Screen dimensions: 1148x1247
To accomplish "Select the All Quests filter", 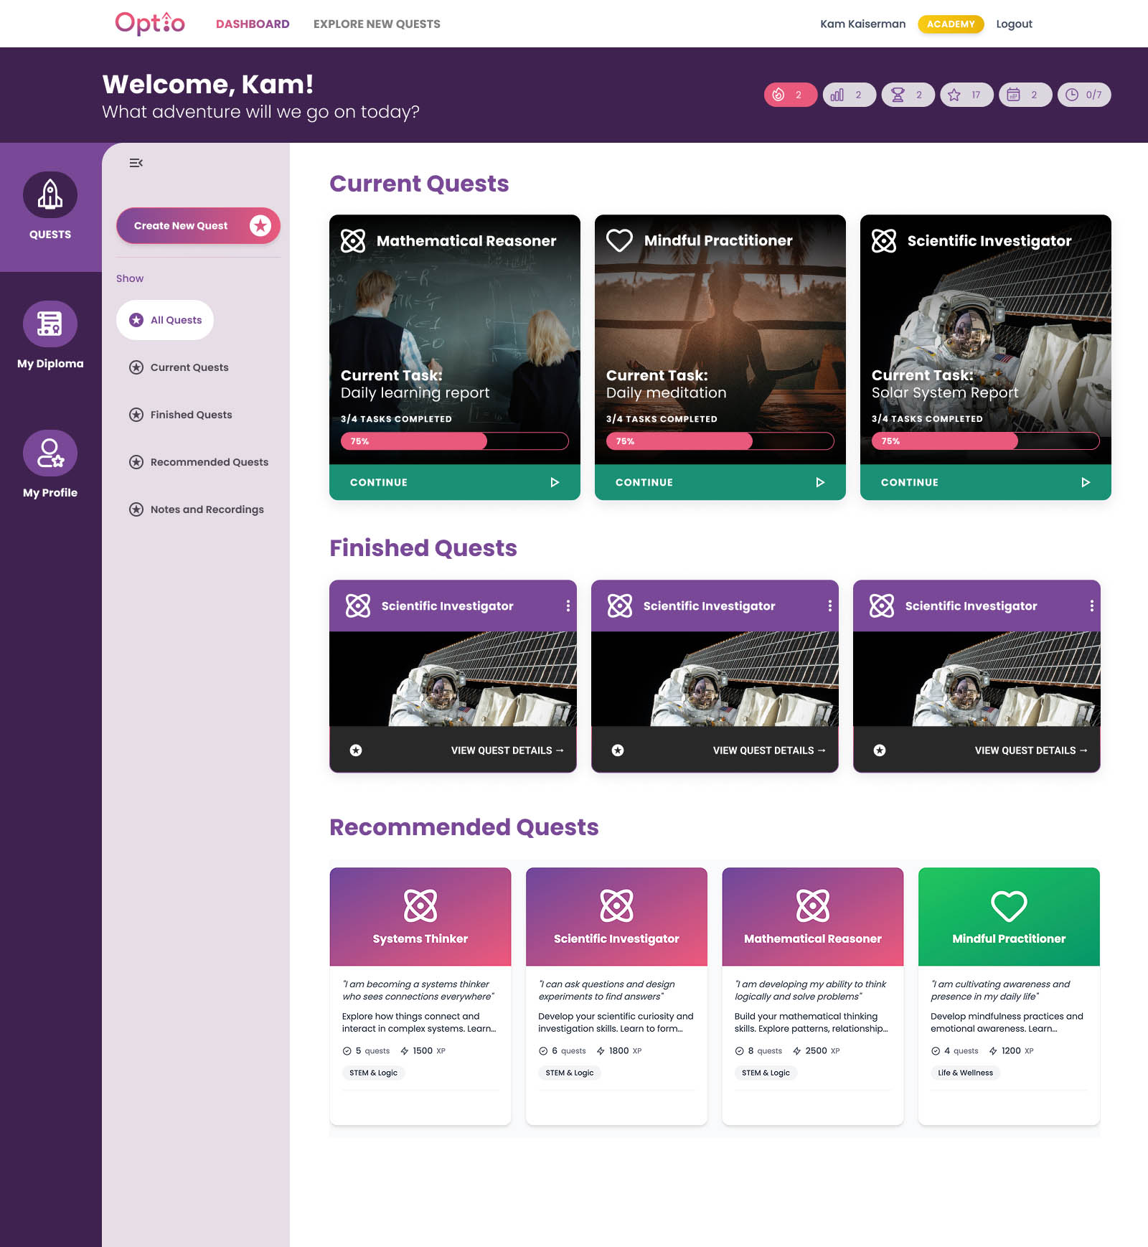I will point(165,320).
